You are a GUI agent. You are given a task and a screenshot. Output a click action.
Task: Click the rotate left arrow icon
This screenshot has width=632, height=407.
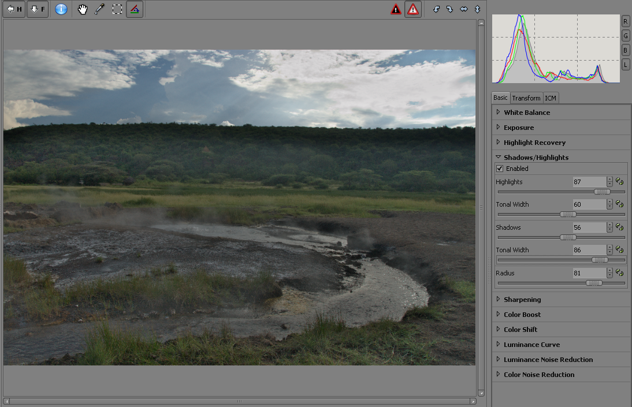coord(437,9)
